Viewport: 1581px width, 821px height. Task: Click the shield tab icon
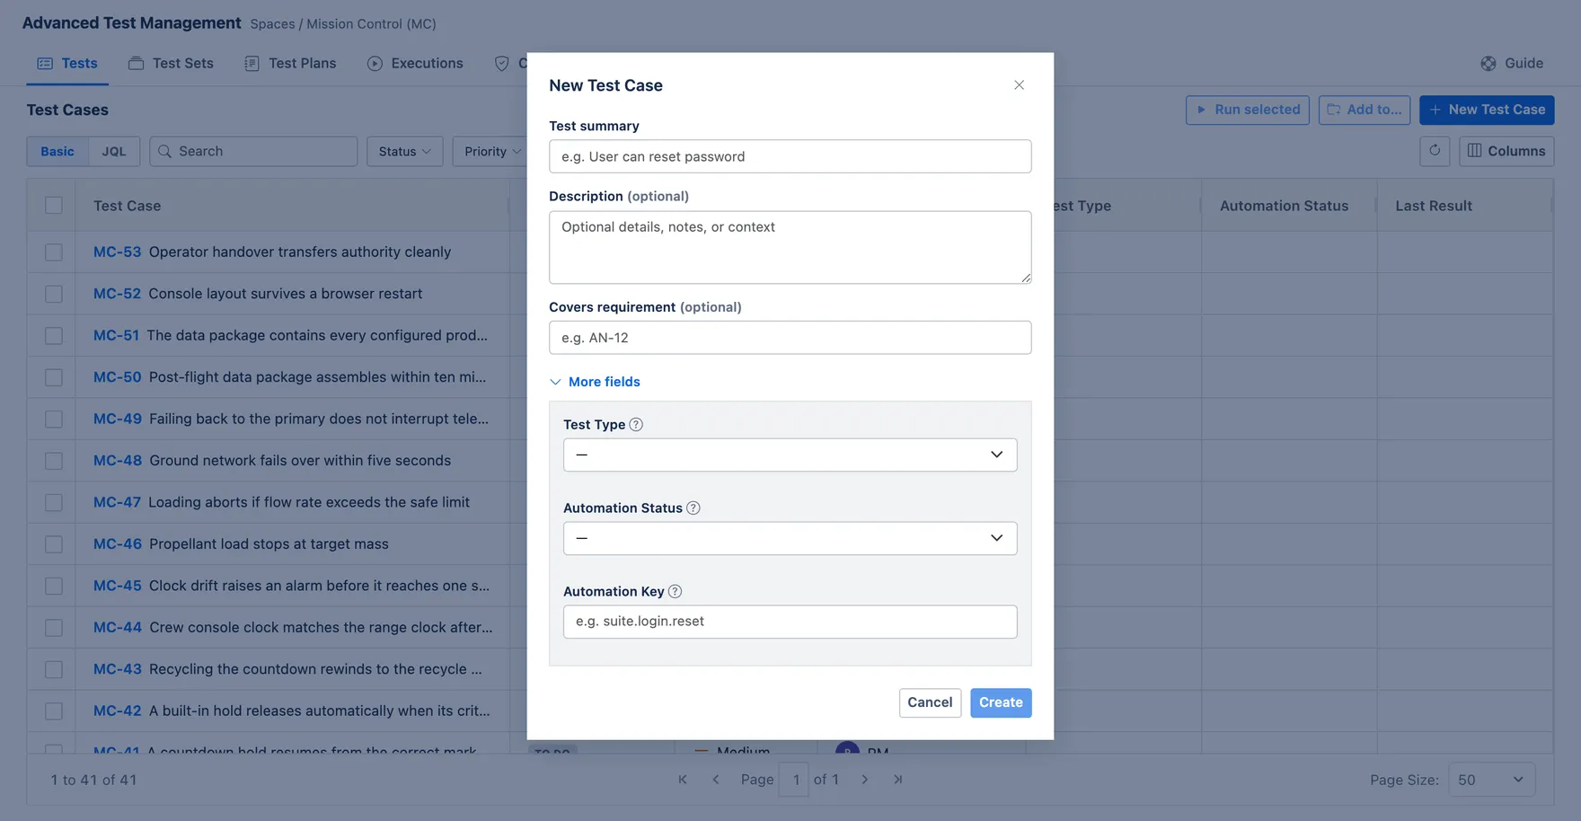click(502, 64)
